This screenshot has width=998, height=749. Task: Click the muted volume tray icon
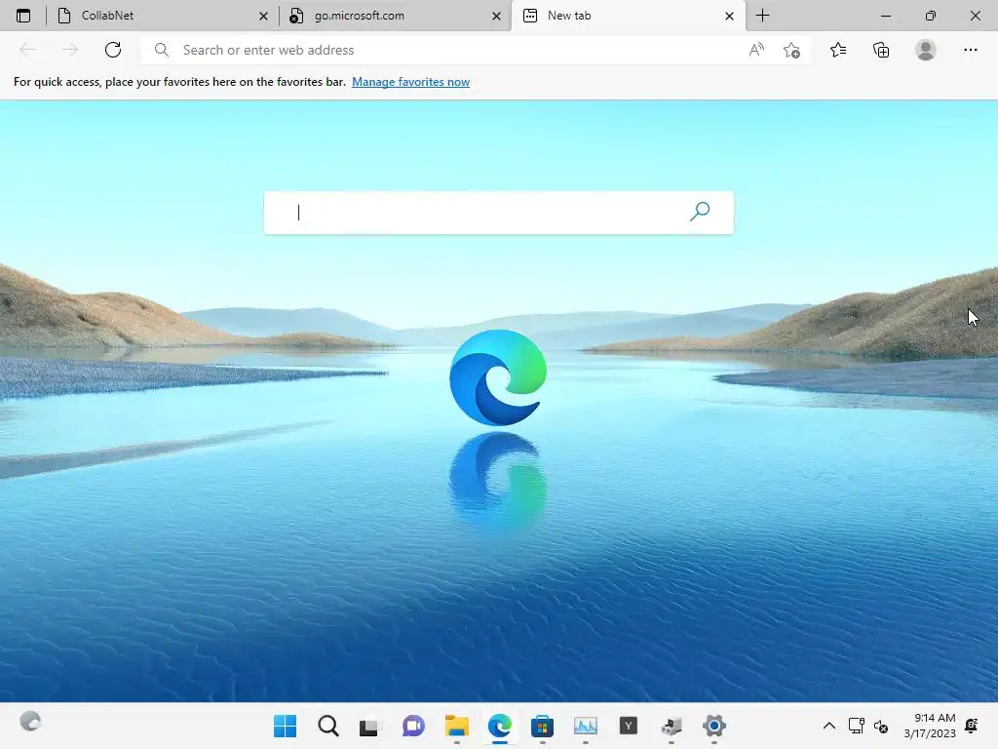pos(881,726)
